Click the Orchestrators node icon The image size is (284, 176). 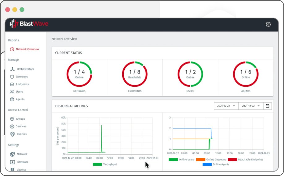click(12, 69)
